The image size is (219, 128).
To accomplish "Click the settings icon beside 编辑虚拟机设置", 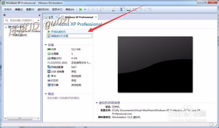I will click(49, 36).
